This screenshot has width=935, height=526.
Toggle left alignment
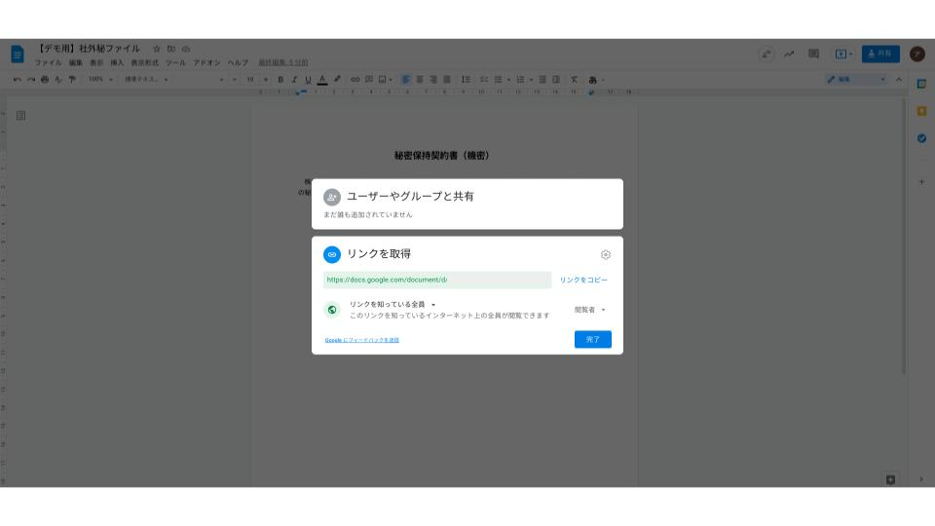click(x=406, y=79)
